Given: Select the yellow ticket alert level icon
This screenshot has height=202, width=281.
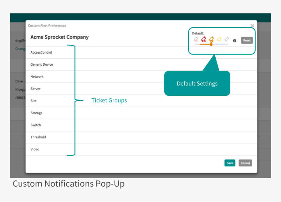Looking at the screenshot, I should 219,39.
